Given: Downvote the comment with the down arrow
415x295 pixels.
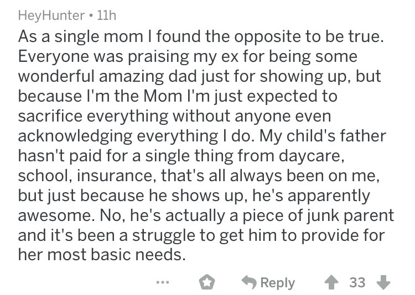Looking at the screenshot, I should point(383,283).
